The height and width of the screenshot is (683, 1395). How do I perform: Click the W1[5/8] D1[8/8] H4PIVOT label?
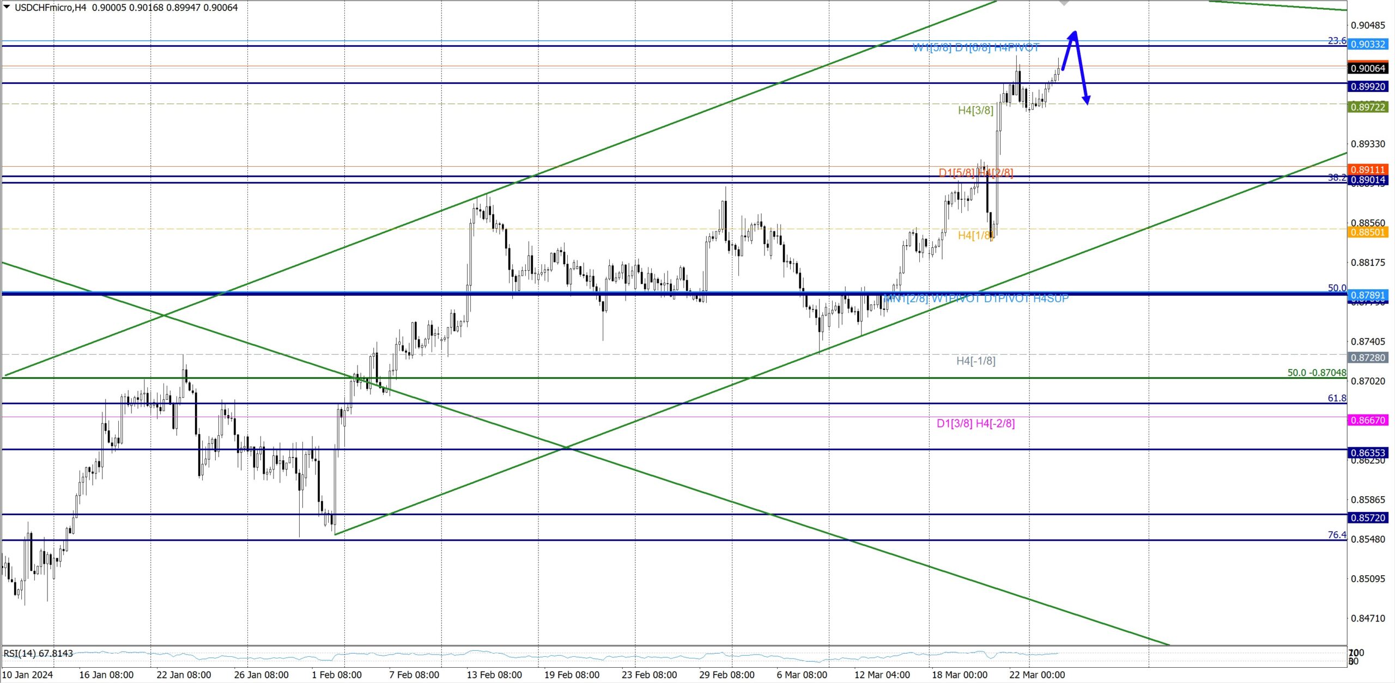[x=975, y=48]
